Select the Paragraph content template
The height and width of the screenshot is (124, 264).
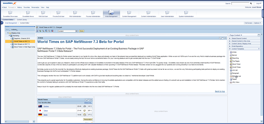pos(234,73)
